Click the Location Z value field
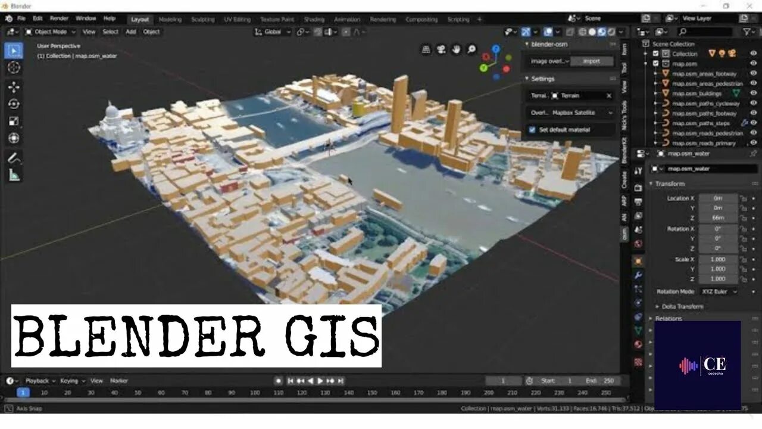 (x=718, y=217)
